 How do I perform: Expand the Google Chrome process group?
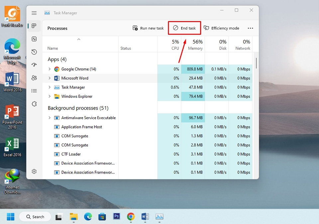click(x=49, y=69)
